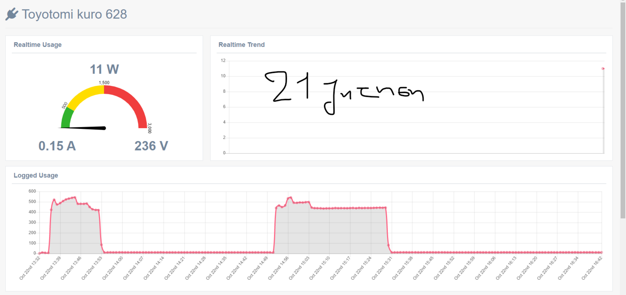
Task: Click the green segment of the gauge
Action: pyautogui.click(x=67, y=118)
